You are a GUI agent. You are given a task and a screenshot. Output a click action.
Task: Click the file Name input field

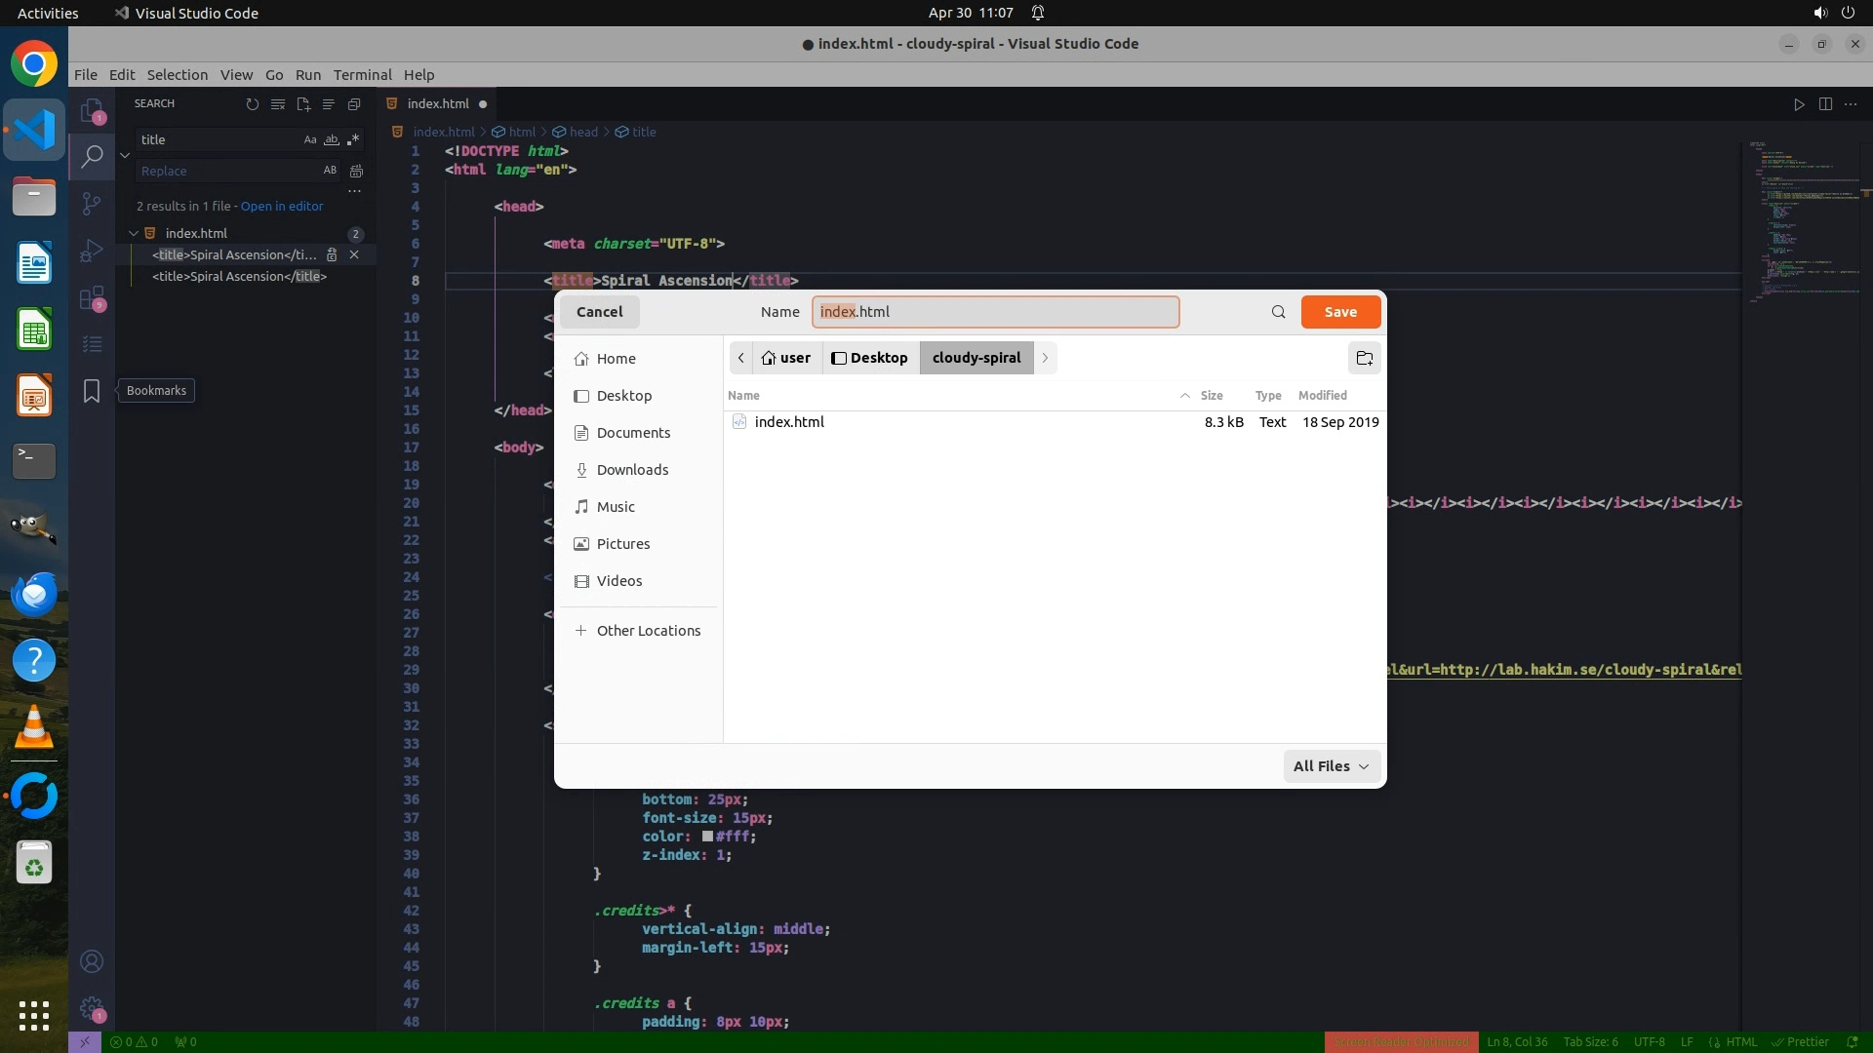point(995,312)
